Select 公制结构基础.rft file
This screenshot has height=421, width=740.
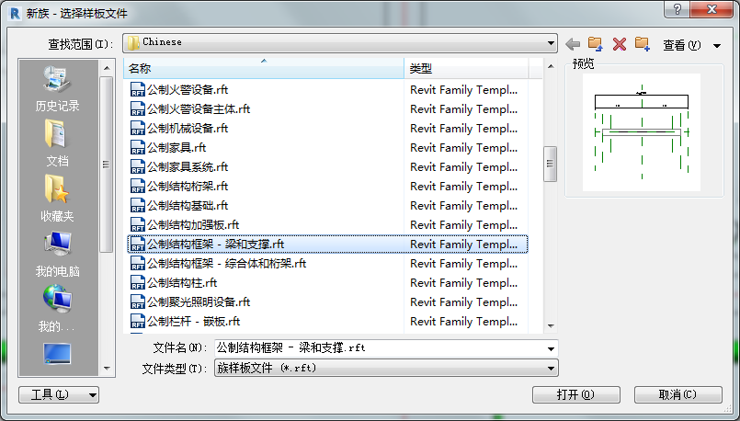point(327,206)
